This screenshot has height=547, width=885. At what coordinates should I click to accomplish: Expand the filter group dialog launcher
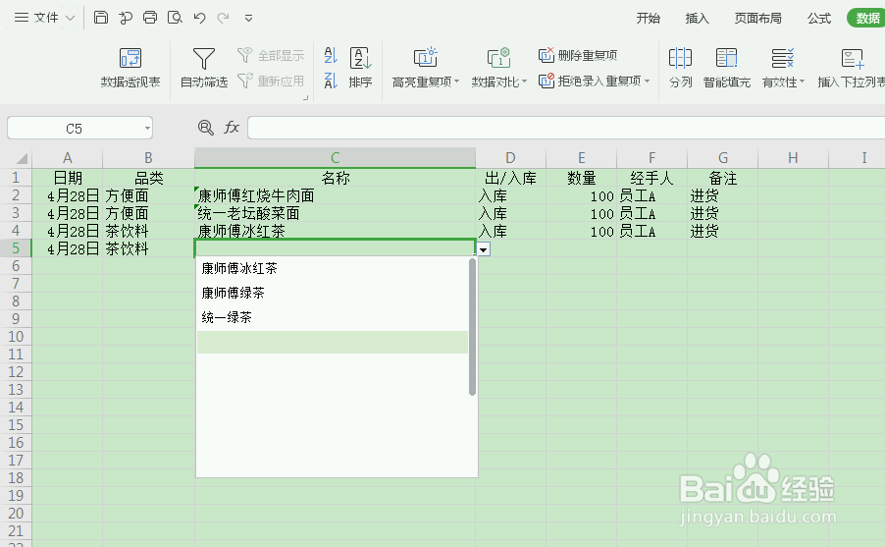pos(305,98)
